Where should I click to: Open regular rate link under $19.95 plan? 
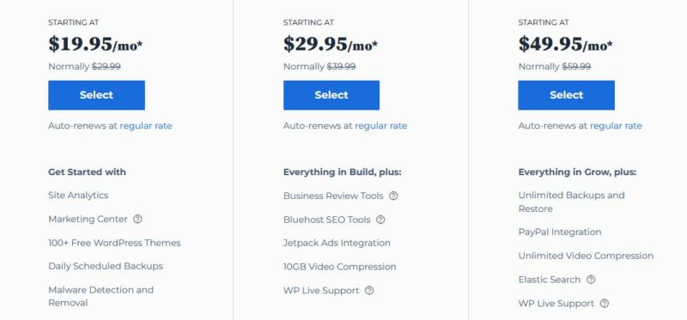pyautogui.click(x=146, y=126)
